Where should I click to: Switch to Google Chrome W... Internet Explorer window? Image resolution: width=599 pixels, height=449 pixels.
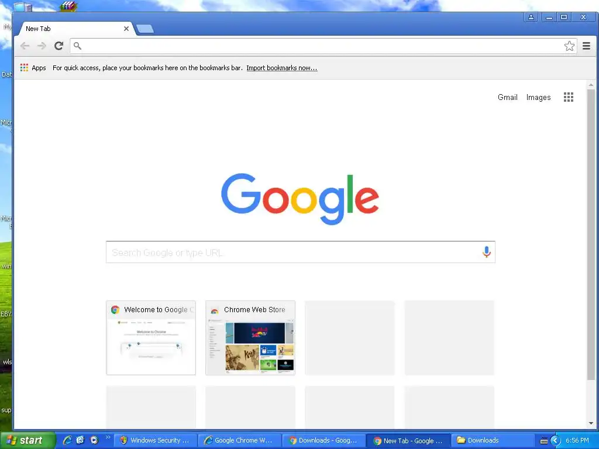point(239,440)
